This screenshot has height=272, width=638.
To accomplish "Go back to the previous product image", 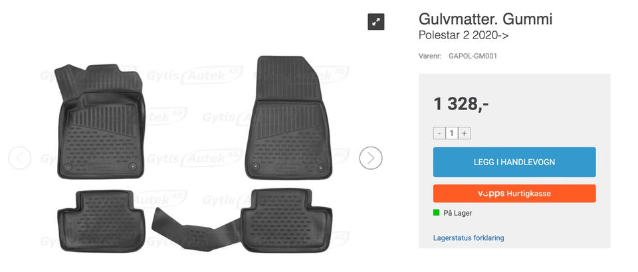I will click(x=19, y=158).
